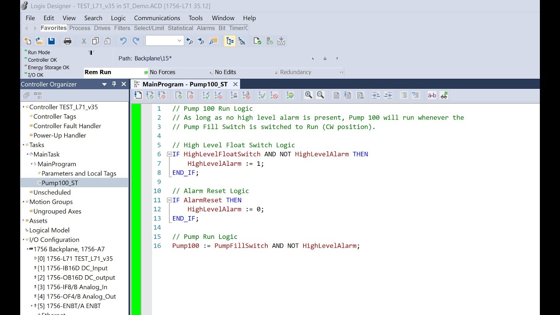Screen dimensions: 560x315
Task: Click the Start Pending Routine Edits icon
Action: coord(138,95)
